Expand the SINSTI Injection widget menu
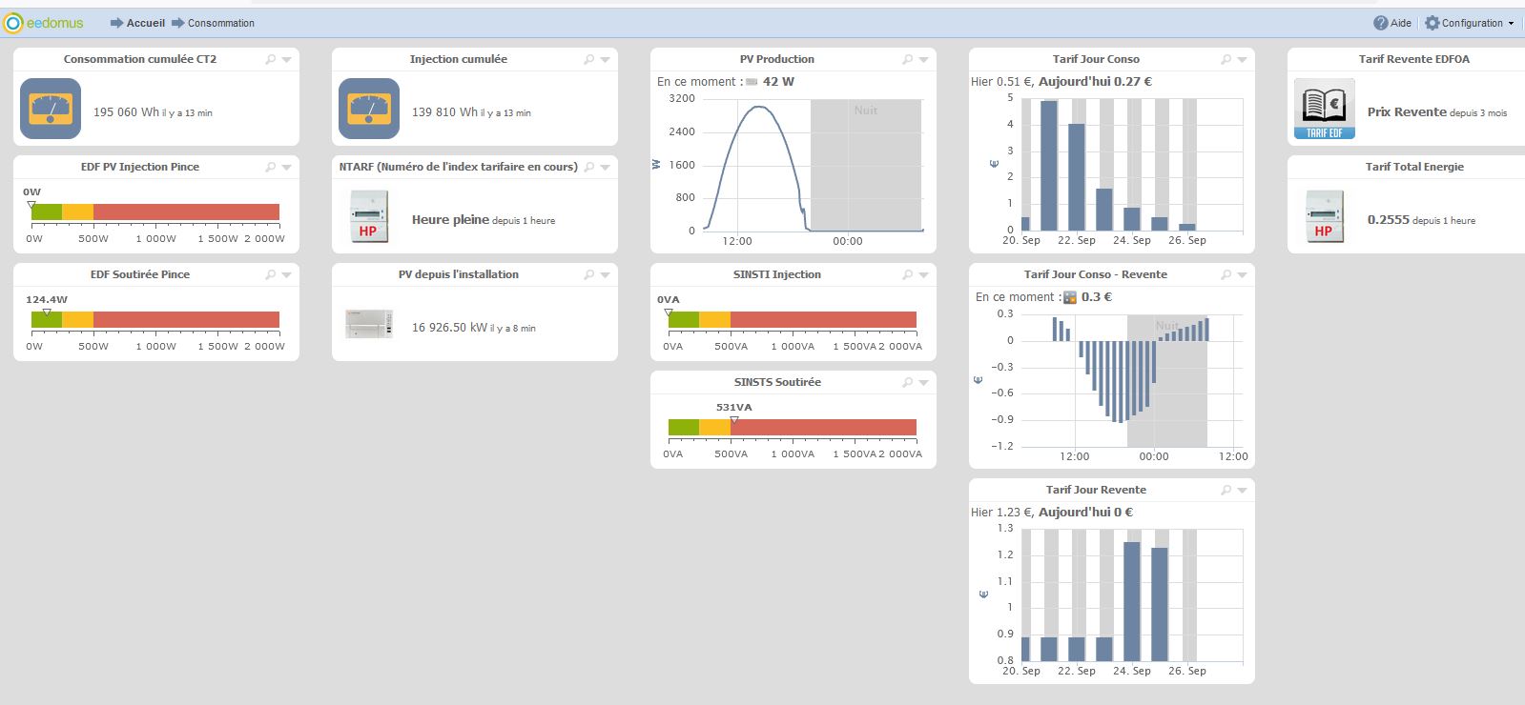The image size is (1525, 705). click(923, 275)
